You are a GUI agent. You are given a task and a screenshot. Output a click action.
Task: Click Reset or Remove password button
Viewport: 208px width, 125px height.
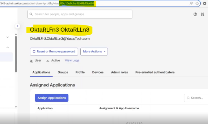(x=54, y=52)
